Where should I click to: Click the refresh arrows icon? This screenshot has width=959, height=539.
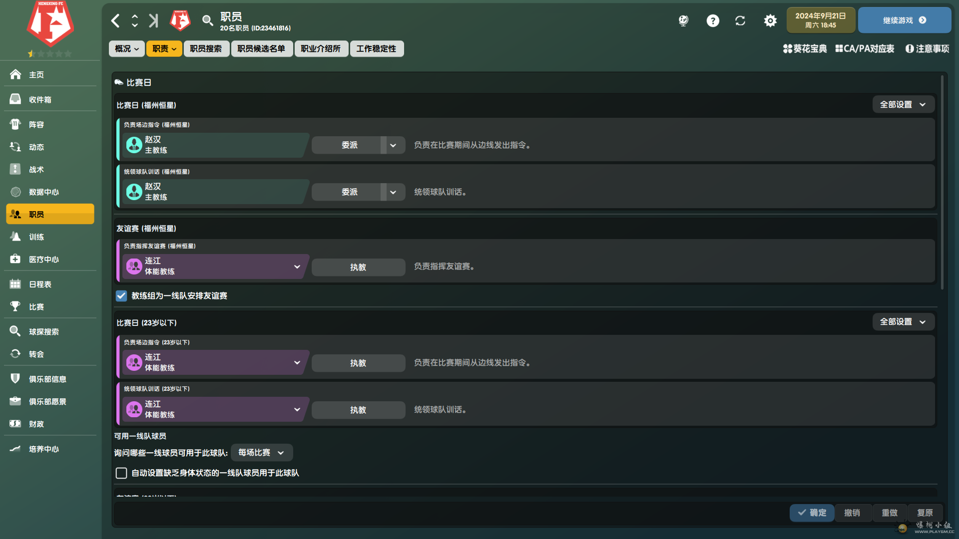740,20
